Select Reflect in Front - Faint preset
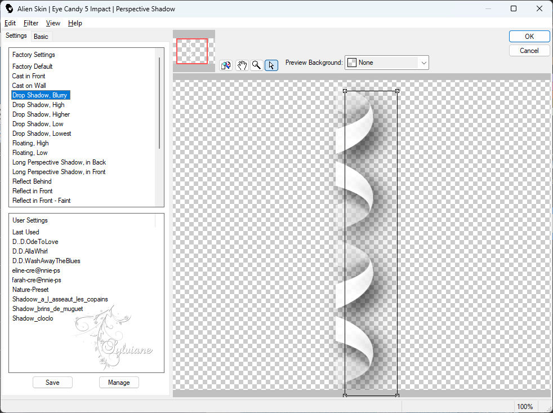 pos(41,200)
